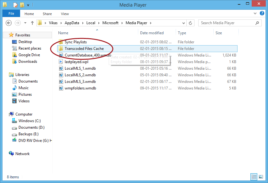Click the wmpfolders.wmdb file name
The image size is (268, 183).
(80, 88)
